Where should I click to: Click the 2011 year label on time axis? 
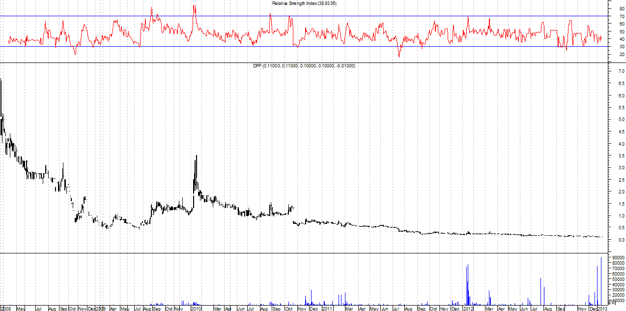coord(327,309)
